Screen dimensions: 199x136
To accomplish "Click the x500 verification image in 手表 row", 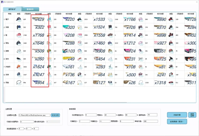I will pyautogui.click(x=130, y=75).
